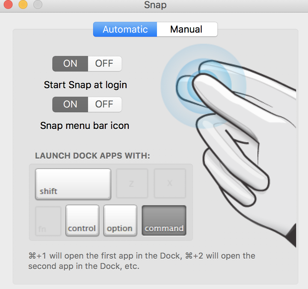Turn OFF Start Snap at login

coord(104,63)
